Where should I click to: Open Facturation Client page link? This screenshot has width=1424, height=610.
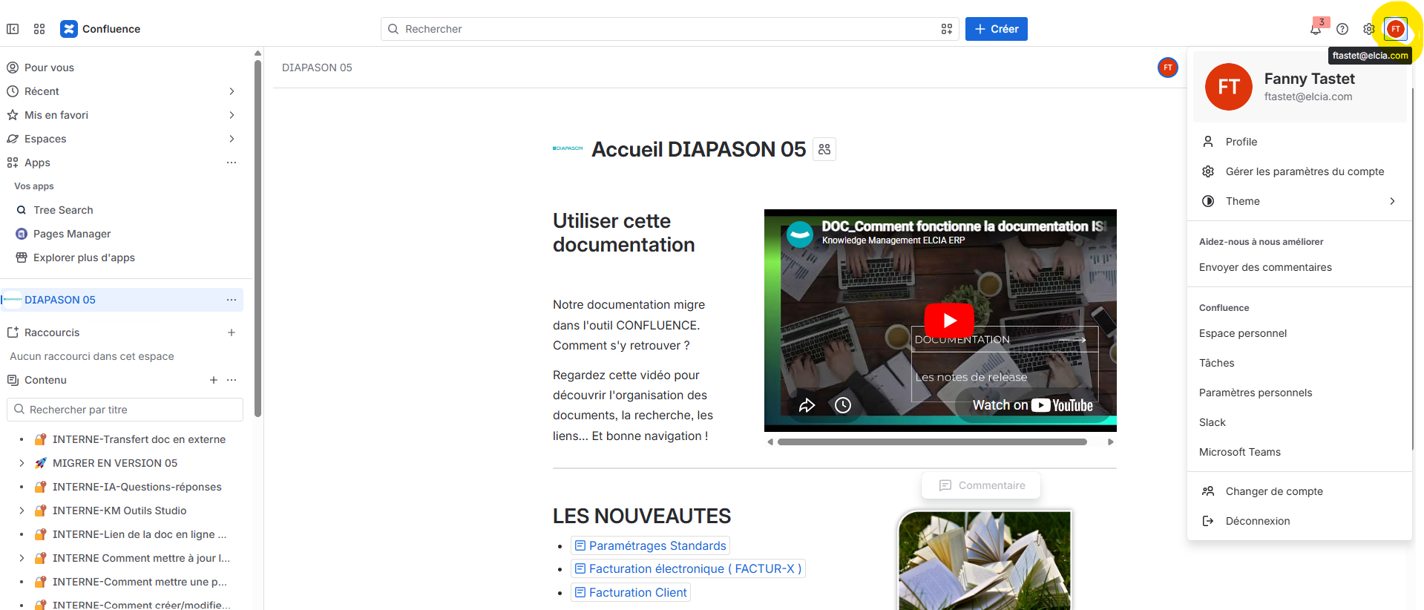[x=631, y=592]
